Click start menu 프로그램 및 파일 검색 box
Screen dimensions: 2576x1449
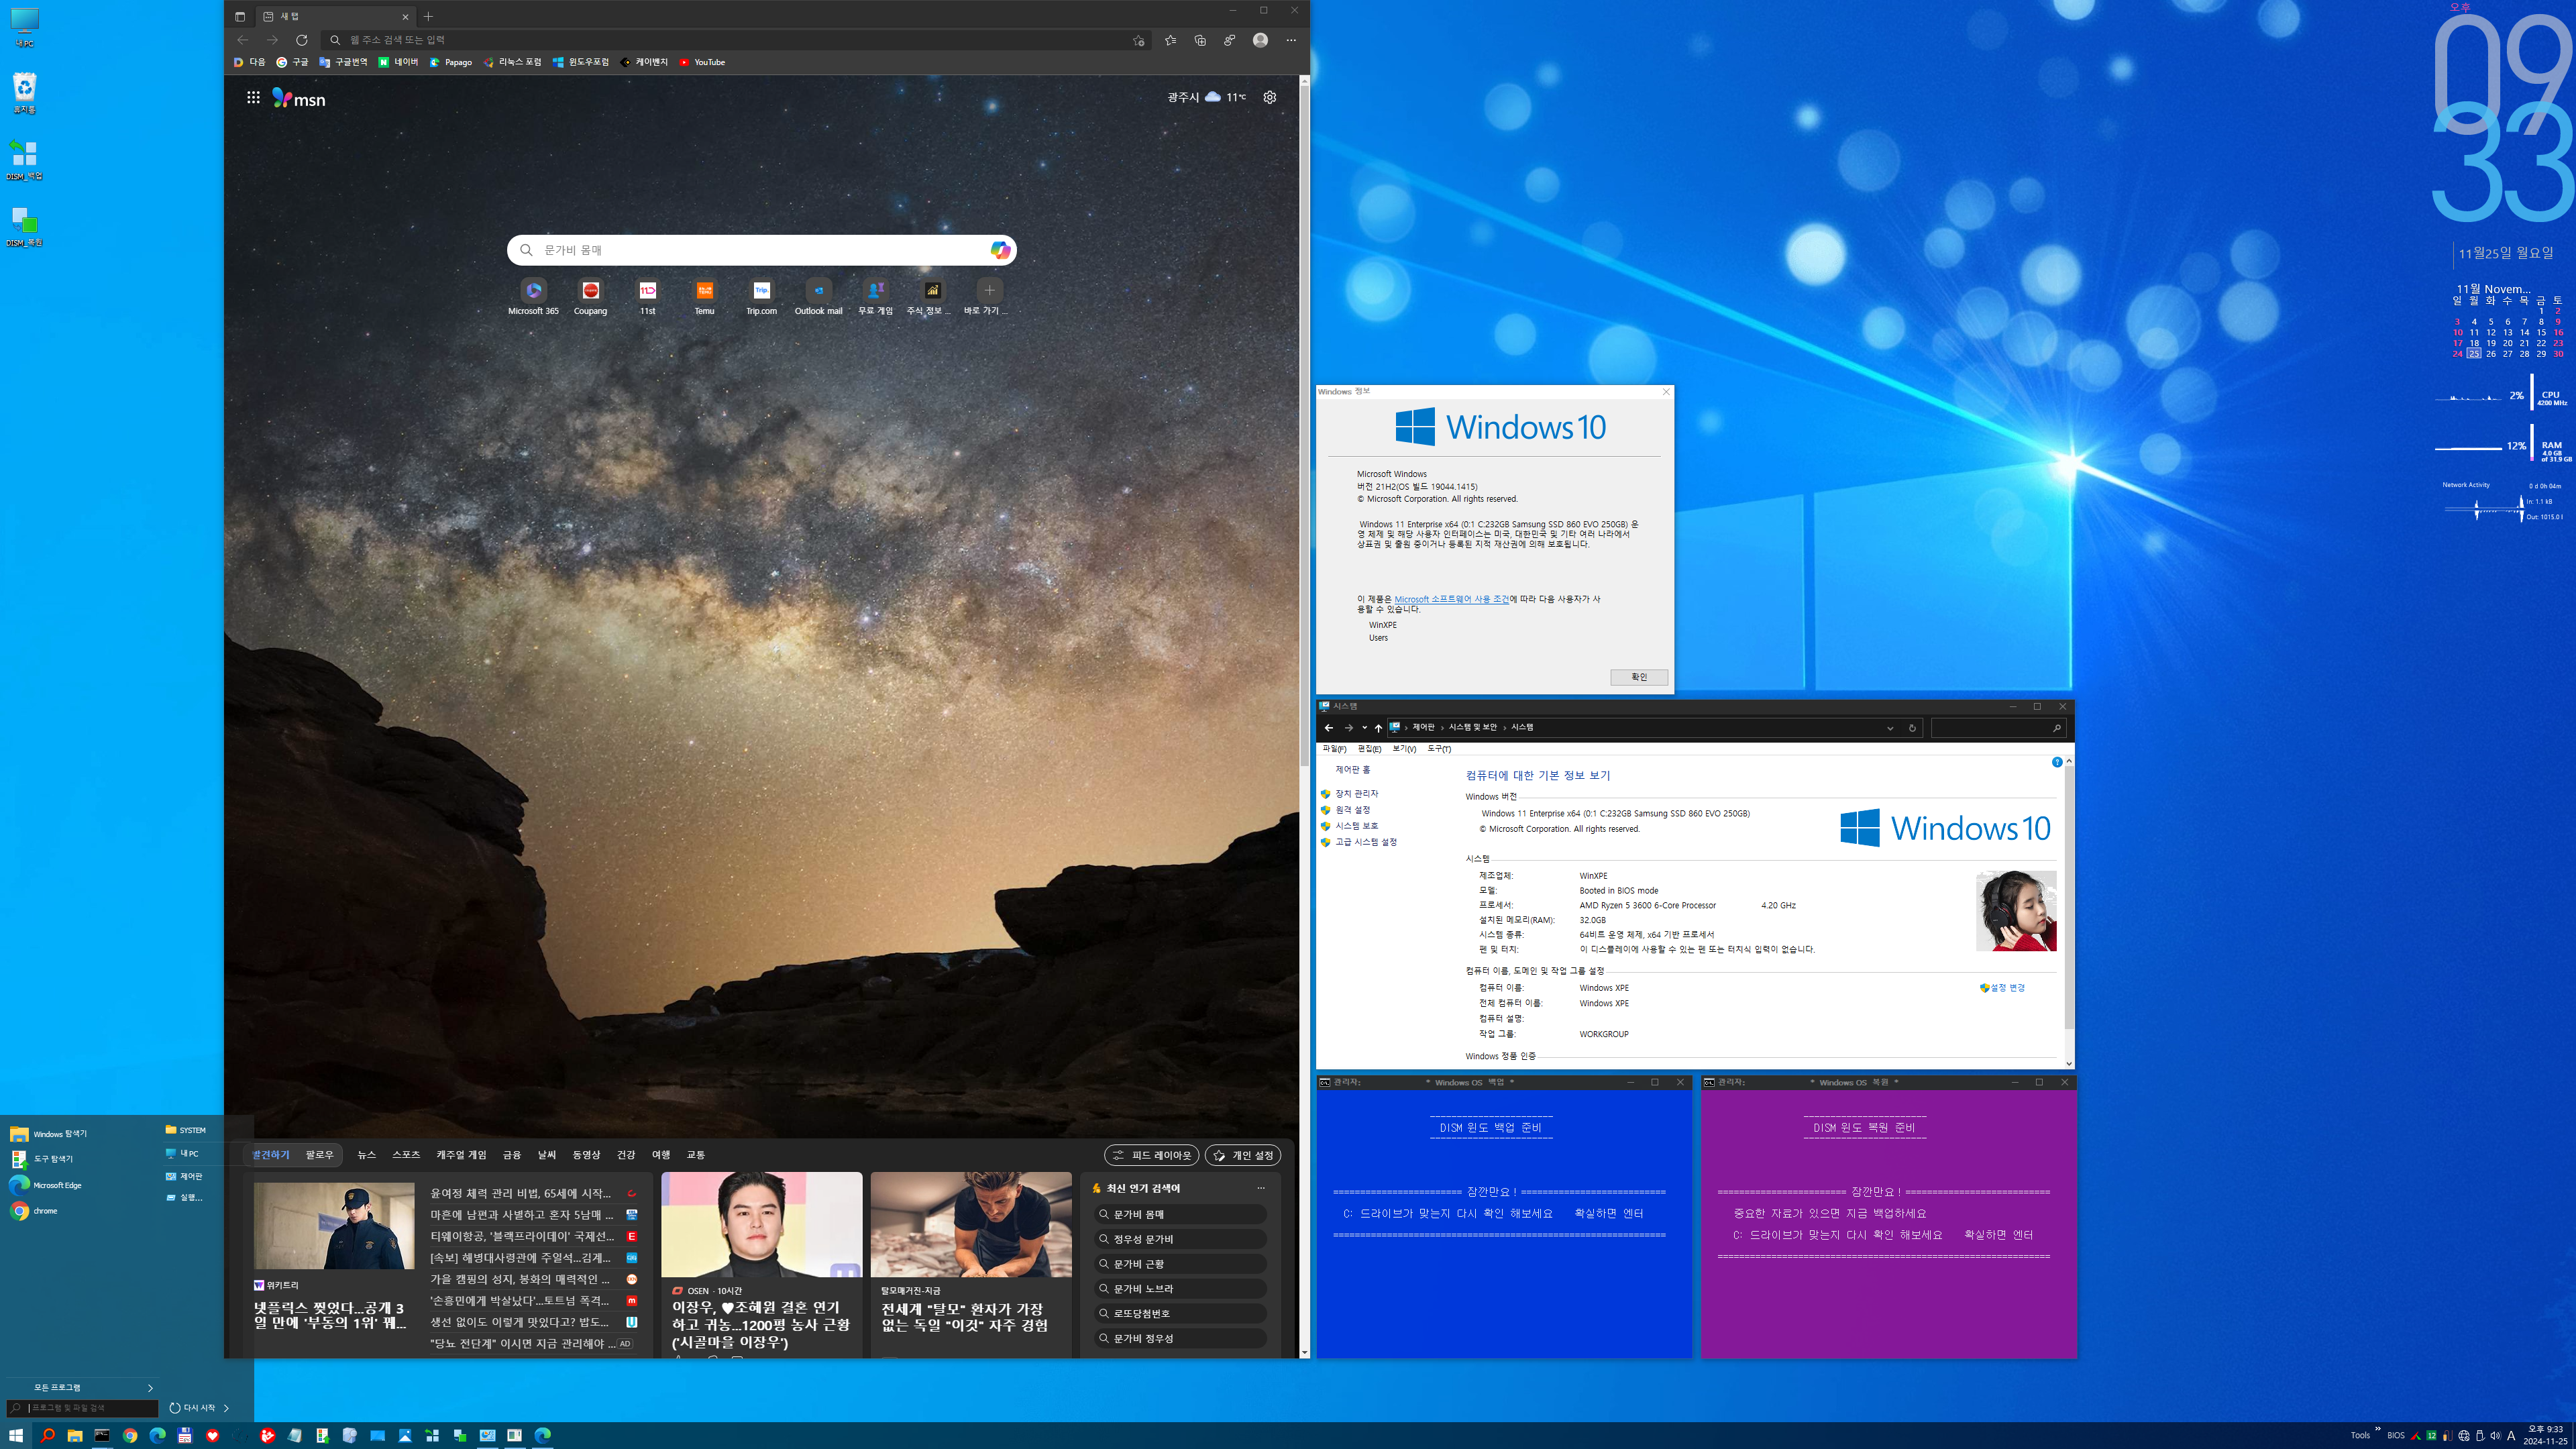coord(83,1407)
